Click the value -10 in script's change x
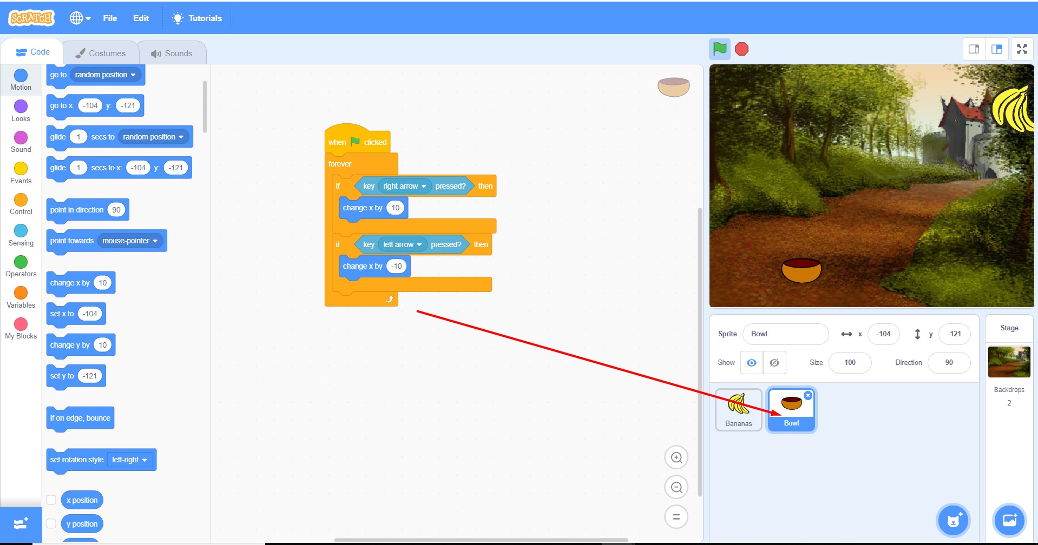The width and height of the screenshot is (1038, 545). (397, 266)
